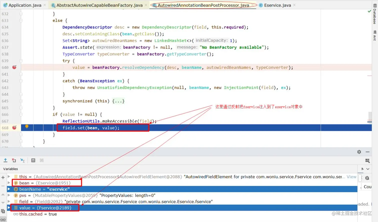Screen dimensions: 378x222
Task: Expand the 'value' variable node
Action: 9,208
